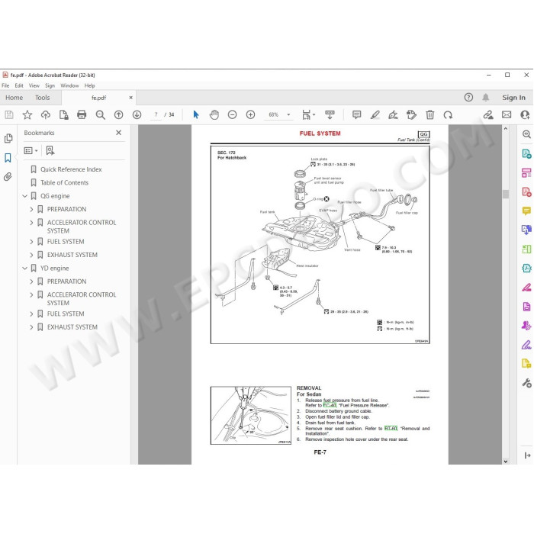The height and width of the screenshot is (534, 534).
Task: Activate the Hand pan tool
Action: [214, 114]
